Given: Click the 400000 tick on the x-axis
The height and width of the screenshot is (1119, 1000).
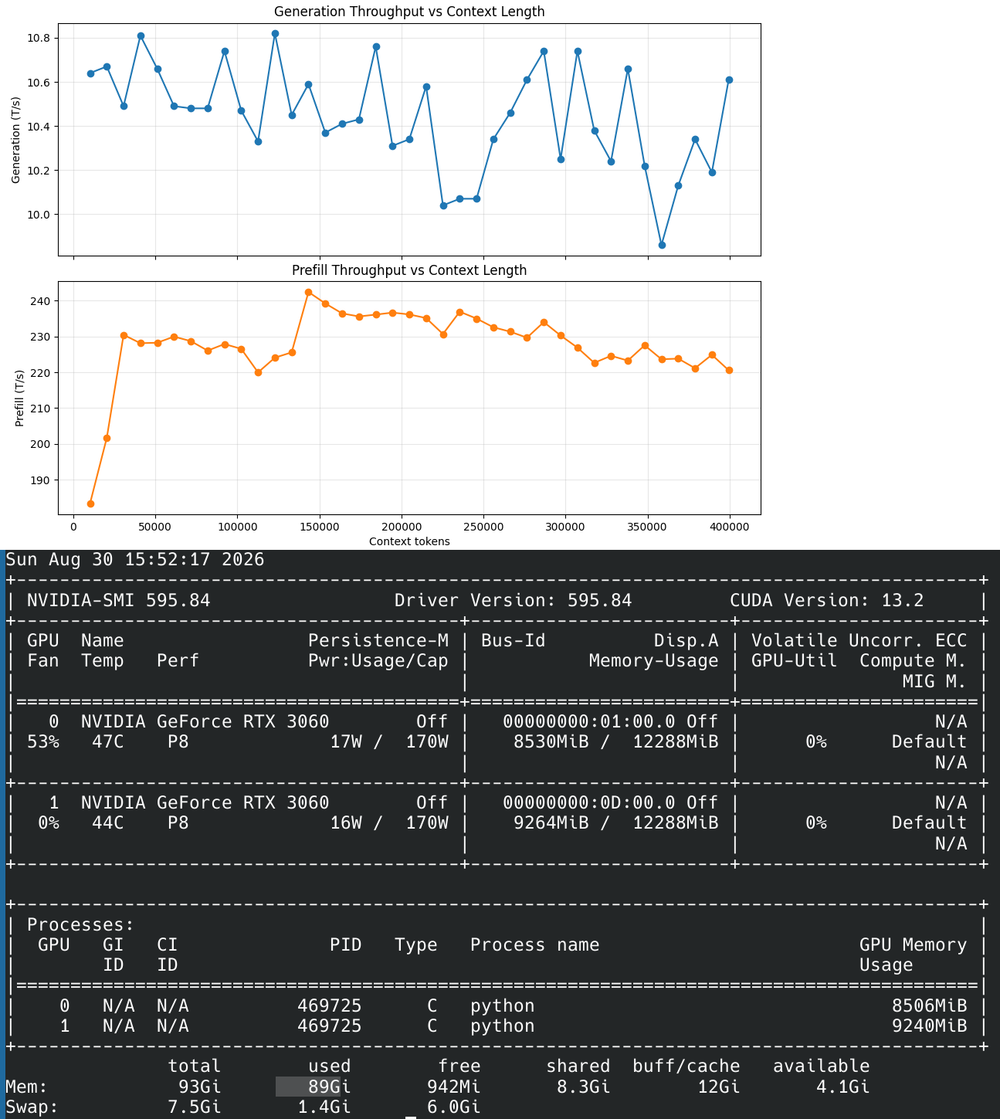Looking at the screenshot, I should point(729,527).
